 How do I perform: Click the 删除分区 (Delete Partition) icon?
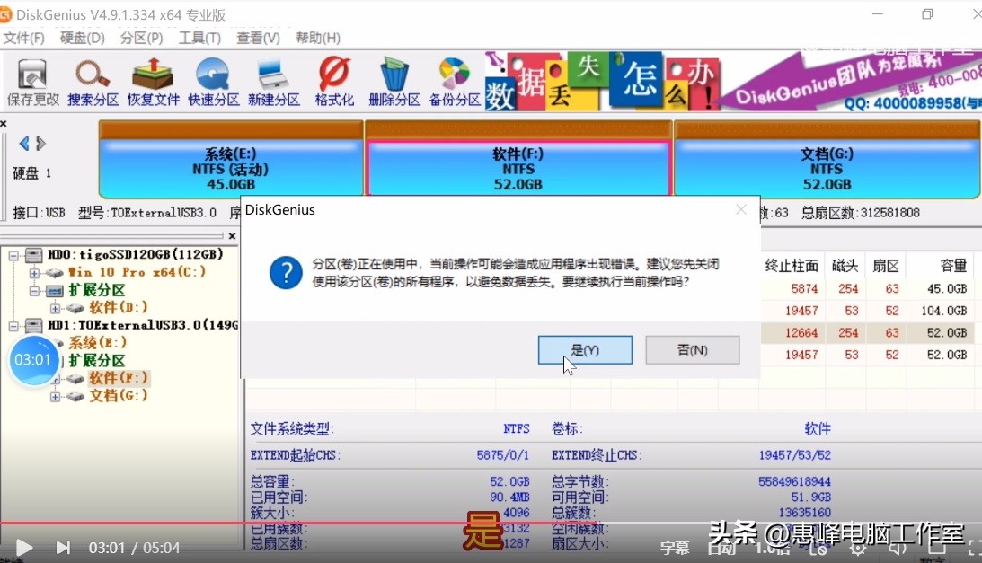[x=394, y=81]
